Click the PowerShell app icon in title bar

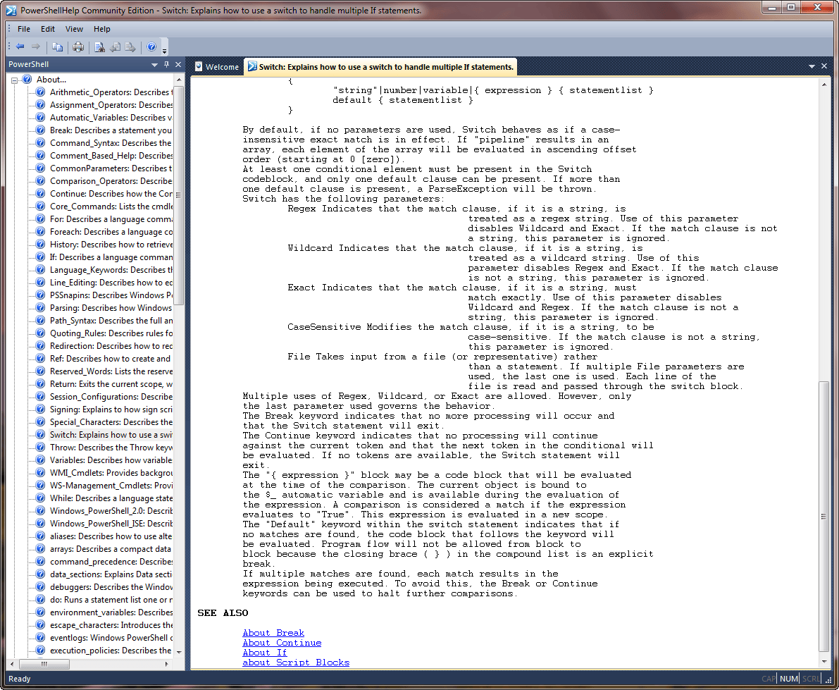11,10
